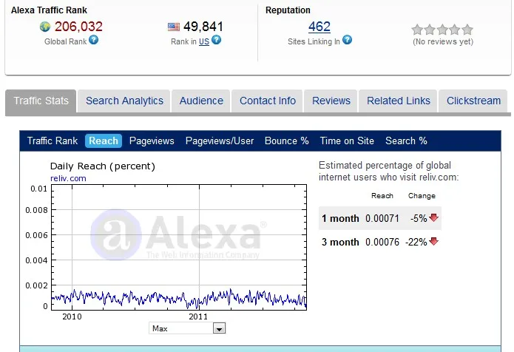
Task: Open the Search Analytics tab
Action: [124, 101]
